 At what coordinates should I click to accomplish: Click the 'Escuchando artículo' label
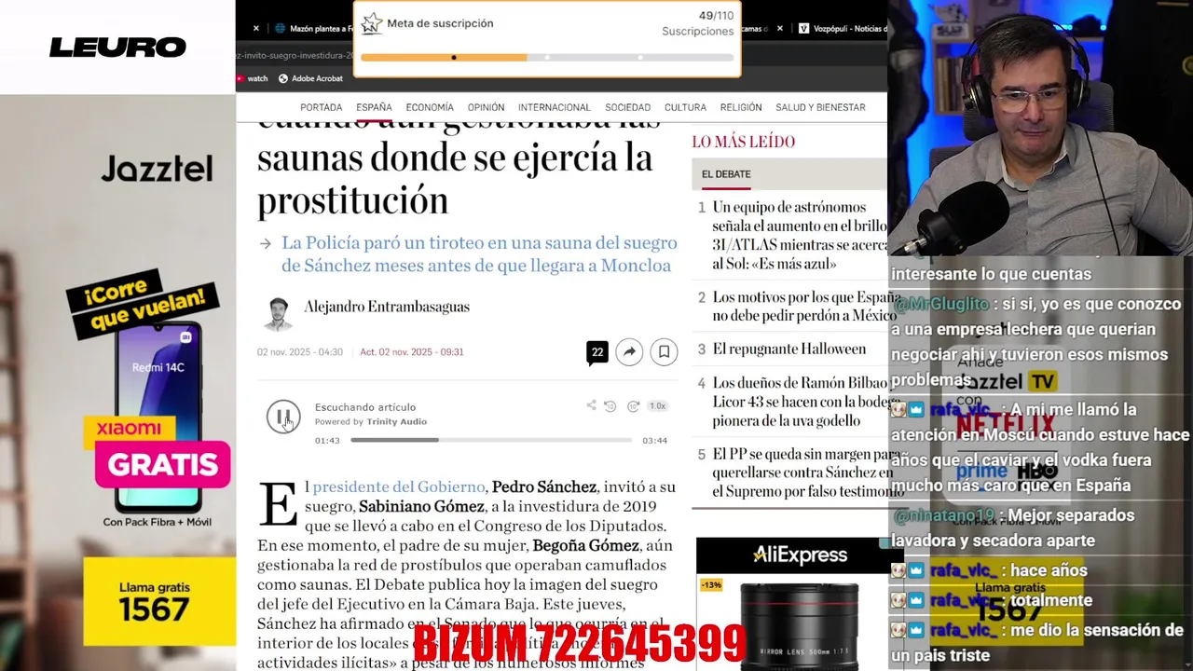[365, 407]
